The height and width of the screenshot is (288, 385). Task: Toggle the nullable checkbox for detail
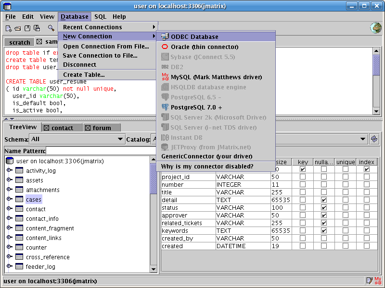[x=324, y=200]
